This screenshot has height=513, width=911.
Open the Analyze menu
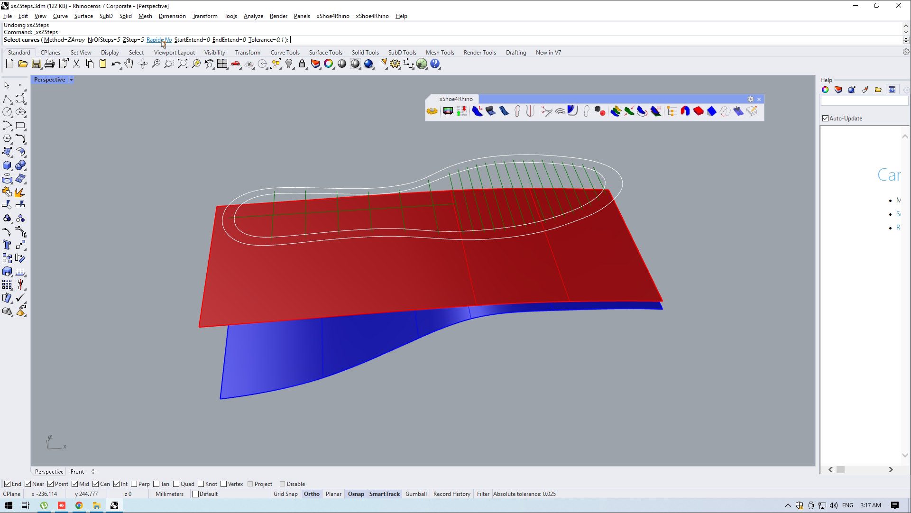253,16
